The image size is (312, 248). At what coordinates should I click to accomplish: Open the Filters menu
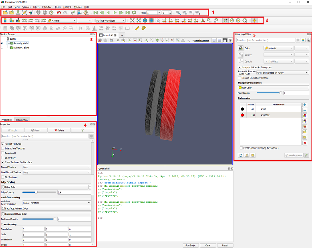coord(36,7)
